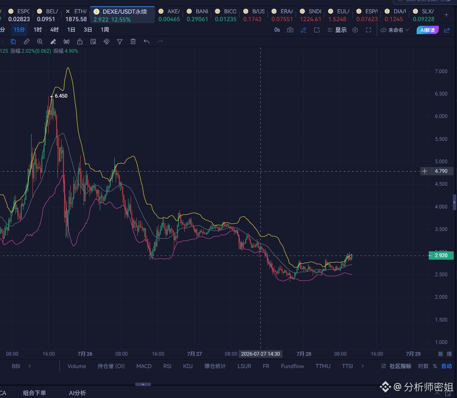Open the 显示 display options
The height and width of the screenshot is (398, 457).
pyautogui.click(x=337, y=30)
